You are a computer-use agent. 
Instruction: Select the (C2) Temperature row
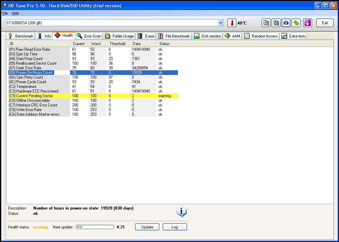(x=93, y=87)
